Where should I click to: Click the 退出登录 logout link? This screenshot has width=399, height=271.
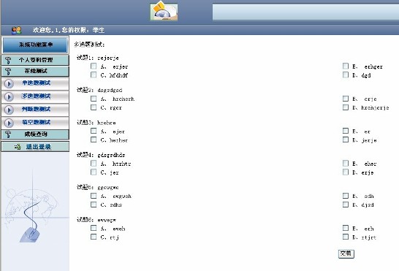point(39,147)
